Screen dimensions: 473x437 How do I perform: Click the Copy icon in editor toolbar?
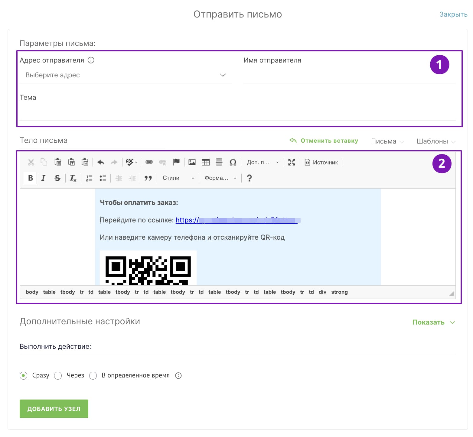(44, 162)
